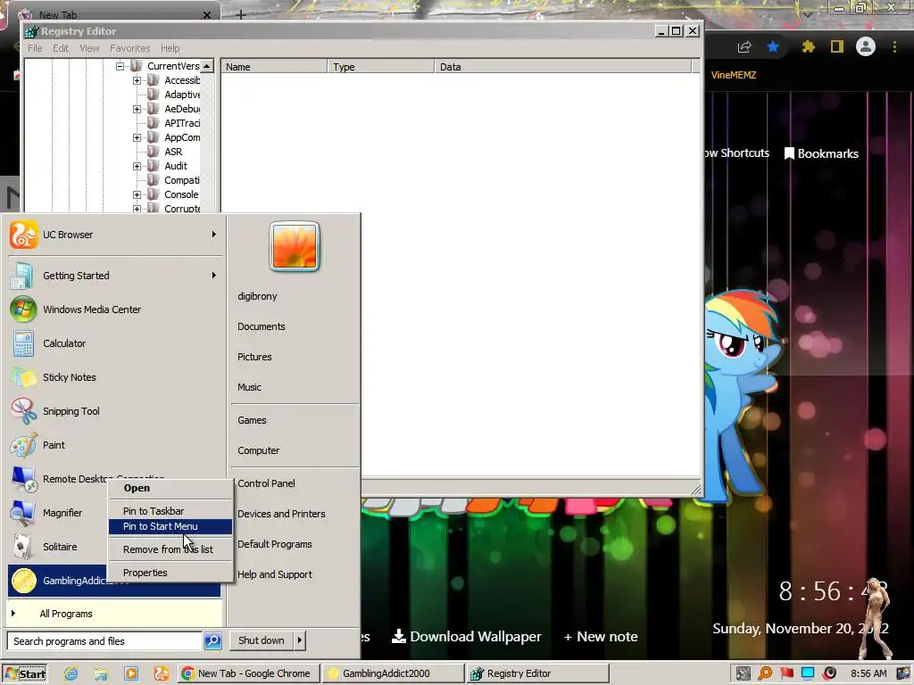Open Bookmarks on new tab page
Screen dimensions: 914x685
pos(821,153)
